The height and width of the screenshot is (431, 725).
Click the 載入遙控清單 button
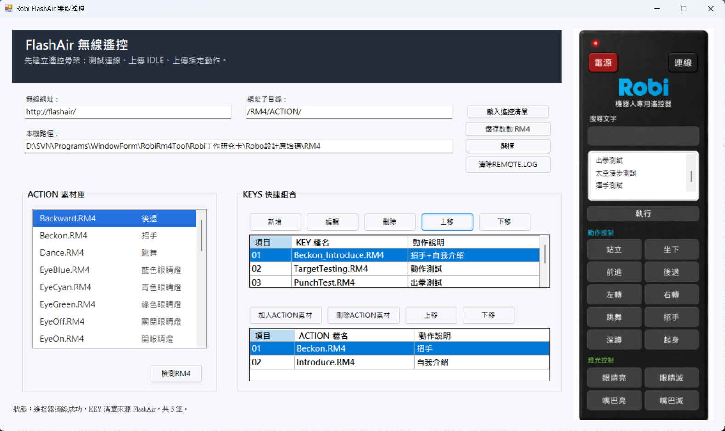pyautogui.click(x=507, y=112)
